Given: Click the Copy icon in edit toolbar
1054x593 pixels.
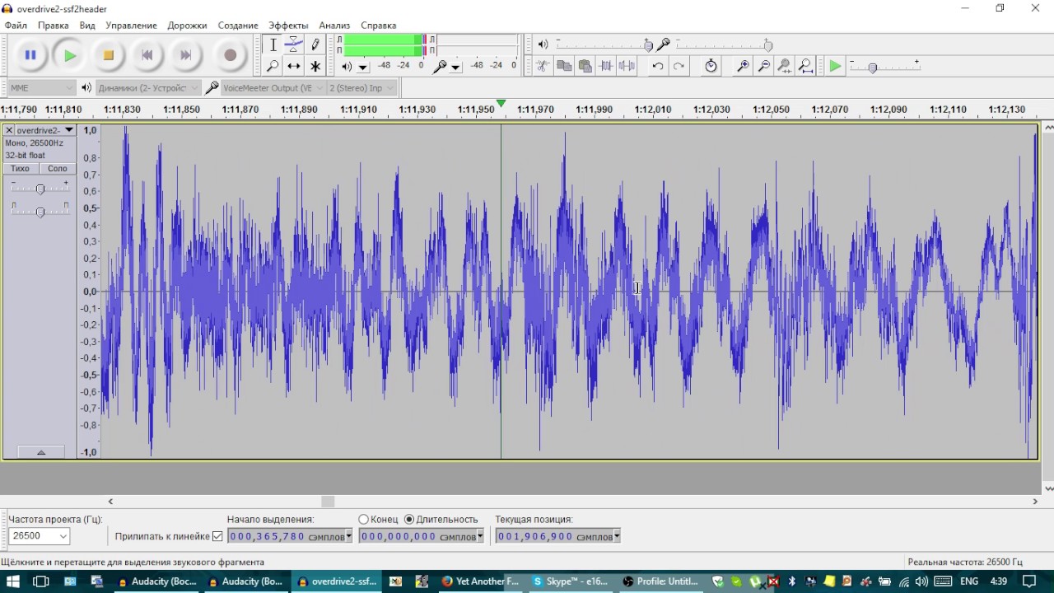Looking at the screenshot, I should 564,66.
